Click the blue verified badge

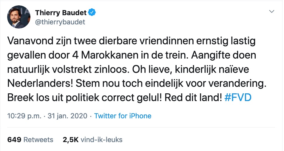92,13
